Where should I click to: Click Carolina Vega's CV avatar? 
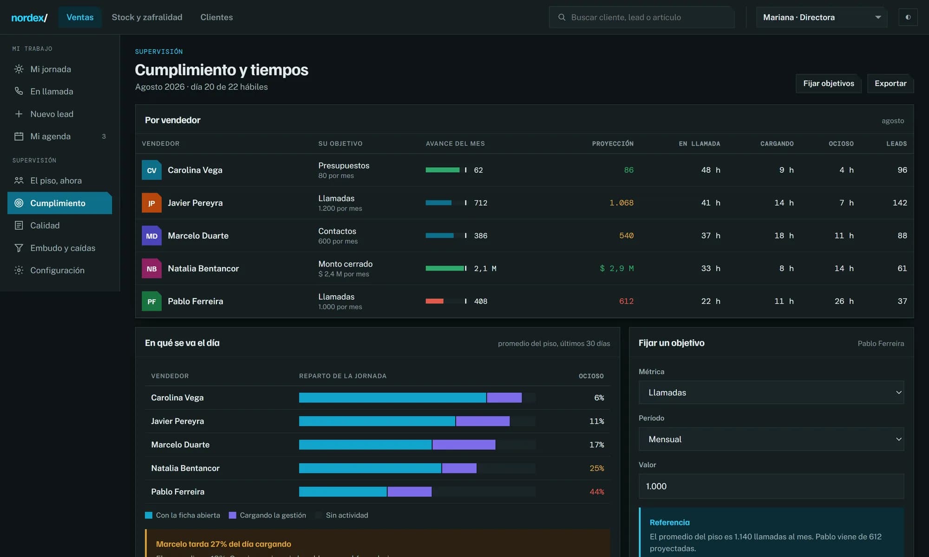click(x=151, y=170)
